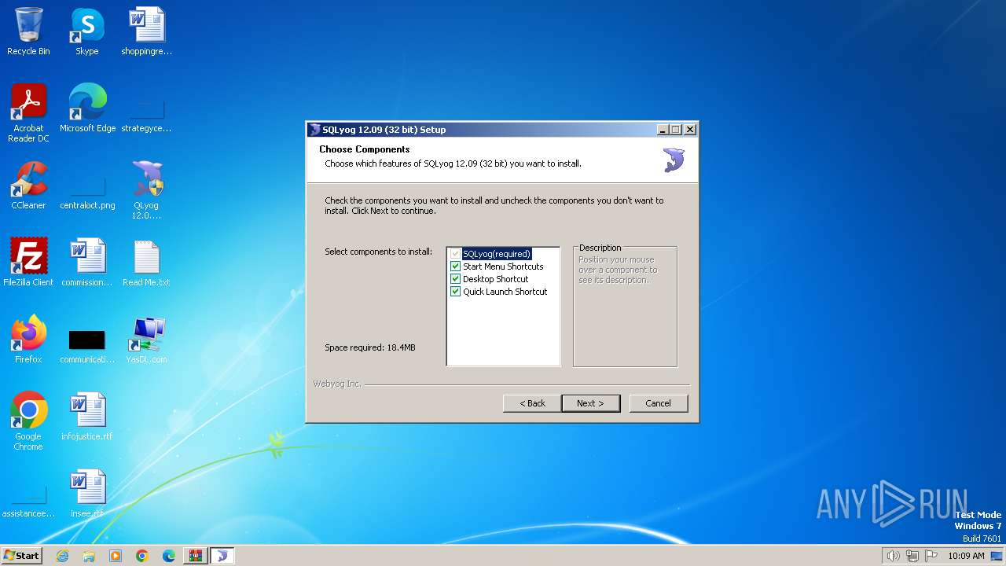Click the 'Space required: 18.4MB' text
The height and width of the screenshot is (566, 1006).
370,347
